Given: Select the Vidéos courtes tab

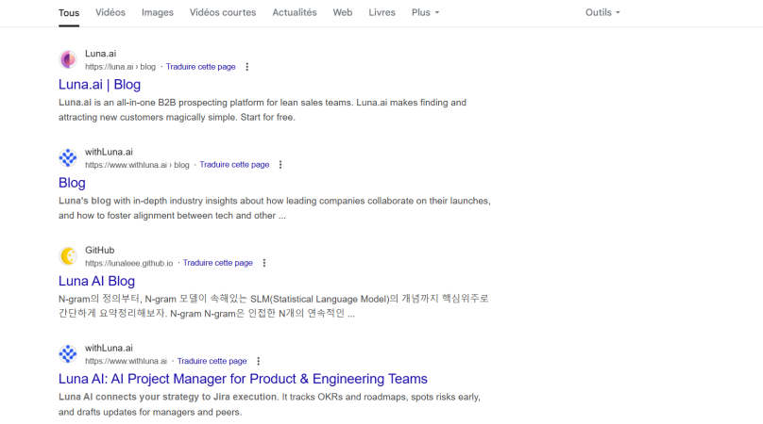Looking at the screenshot, I should pyautogui.click(x=223, y=12).
